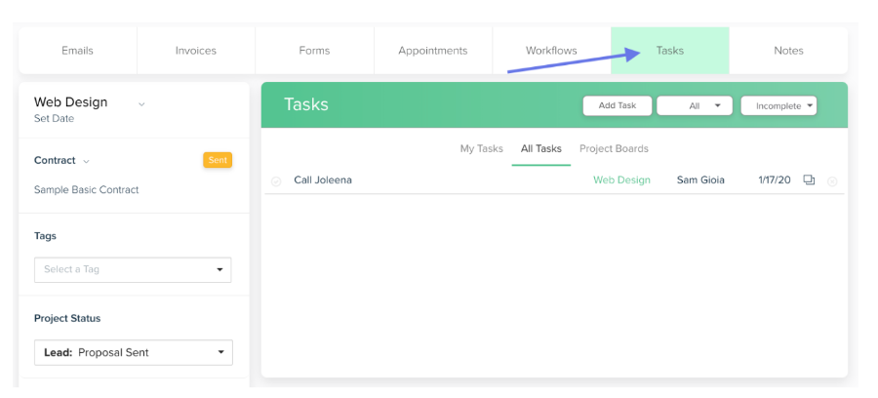
Task: Open the All filter dropdown
Action: click(695, 105)
